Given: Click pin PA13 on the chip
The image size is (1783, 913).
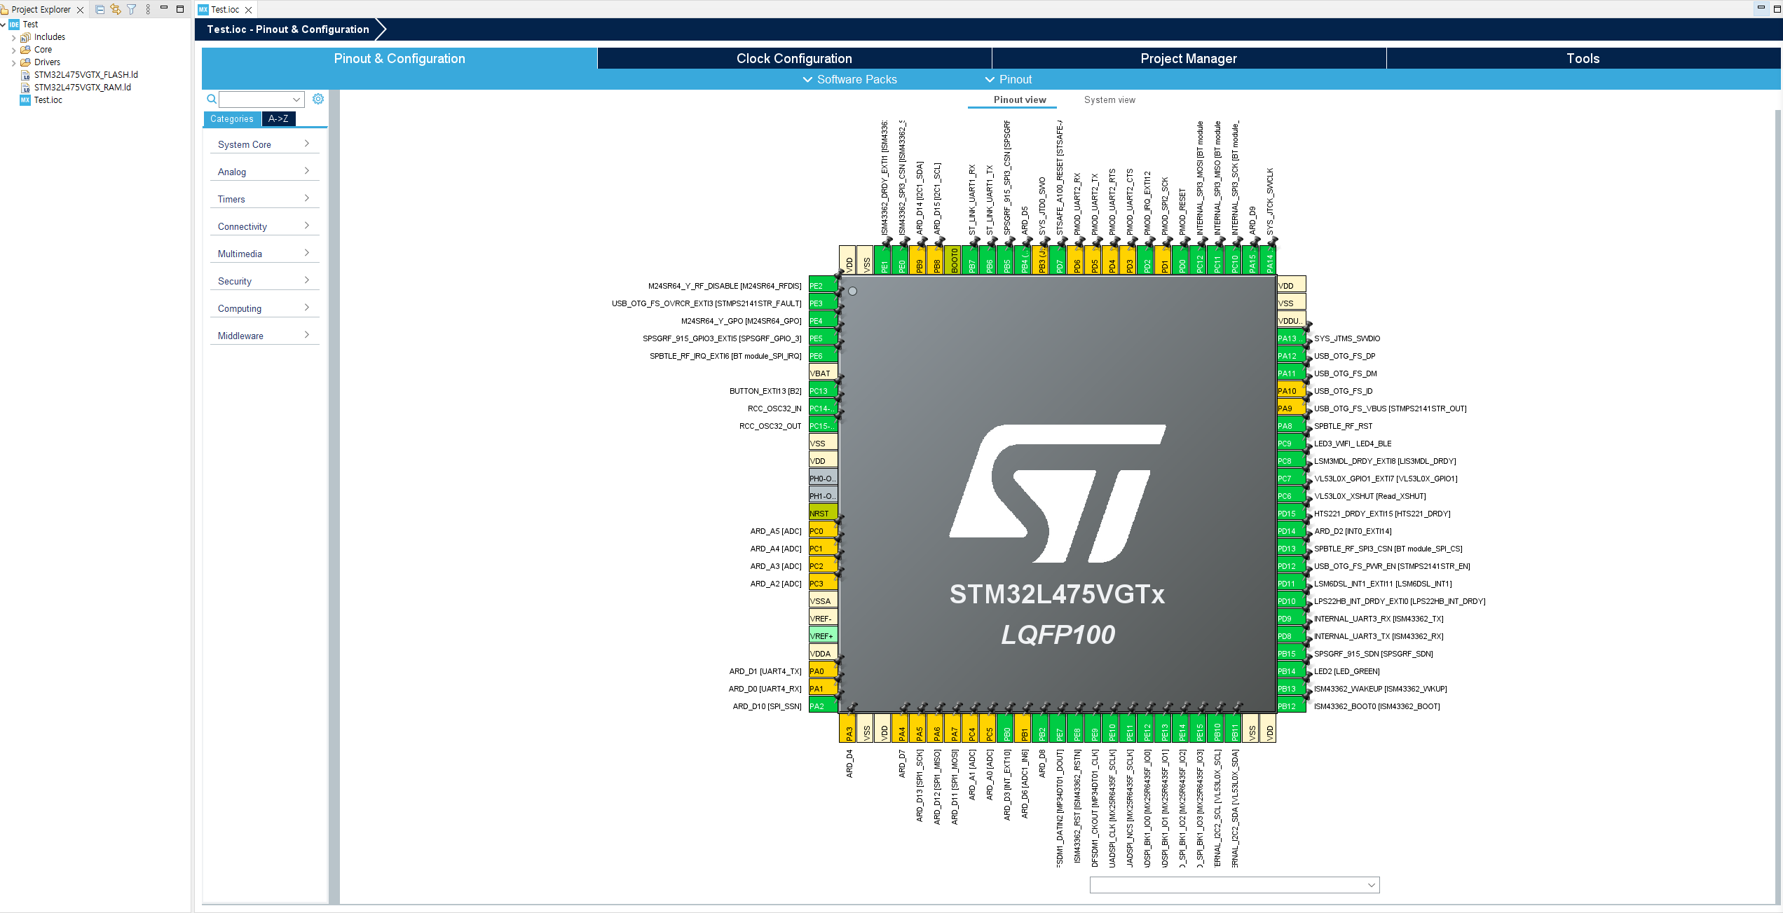Looking at the screenshot, I should (1291, 338).
